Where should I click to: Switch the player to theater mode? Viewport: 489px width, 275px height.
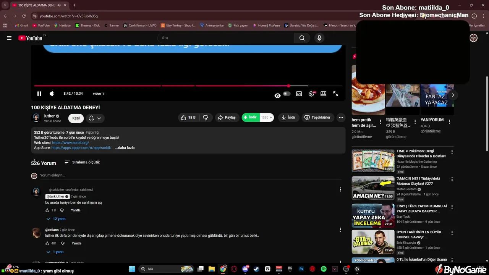pyautogui.click(x=324, y=94)
